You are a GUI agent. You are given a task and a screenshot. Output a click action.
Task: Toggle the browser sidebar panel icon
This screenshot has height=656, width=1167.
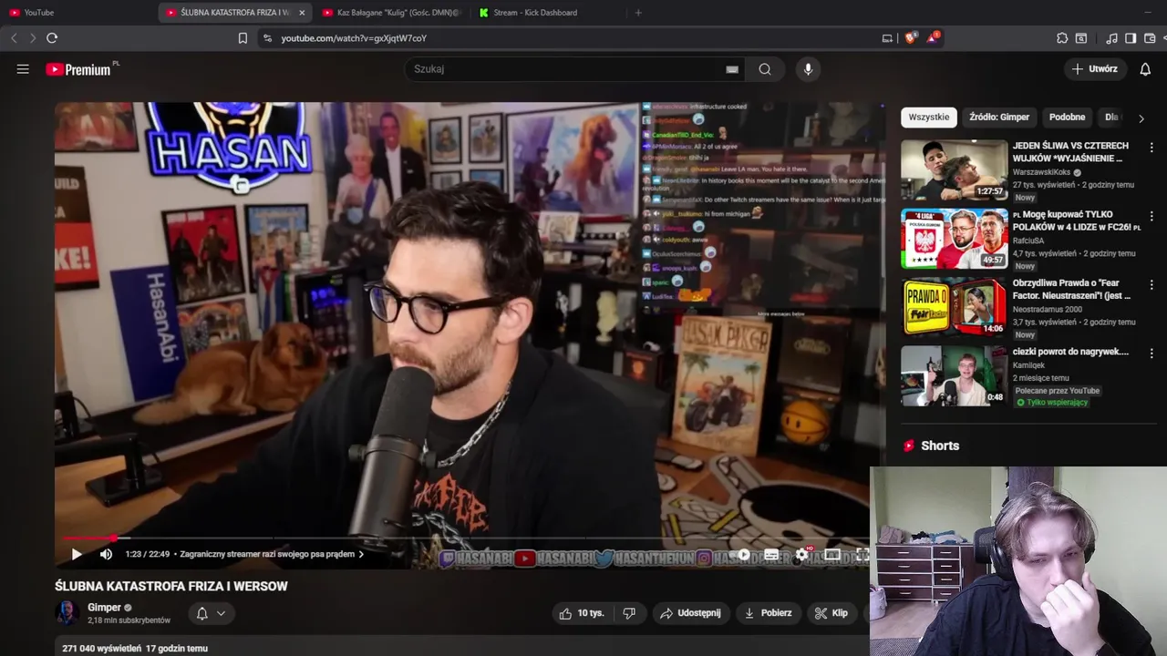(1131, 38)
